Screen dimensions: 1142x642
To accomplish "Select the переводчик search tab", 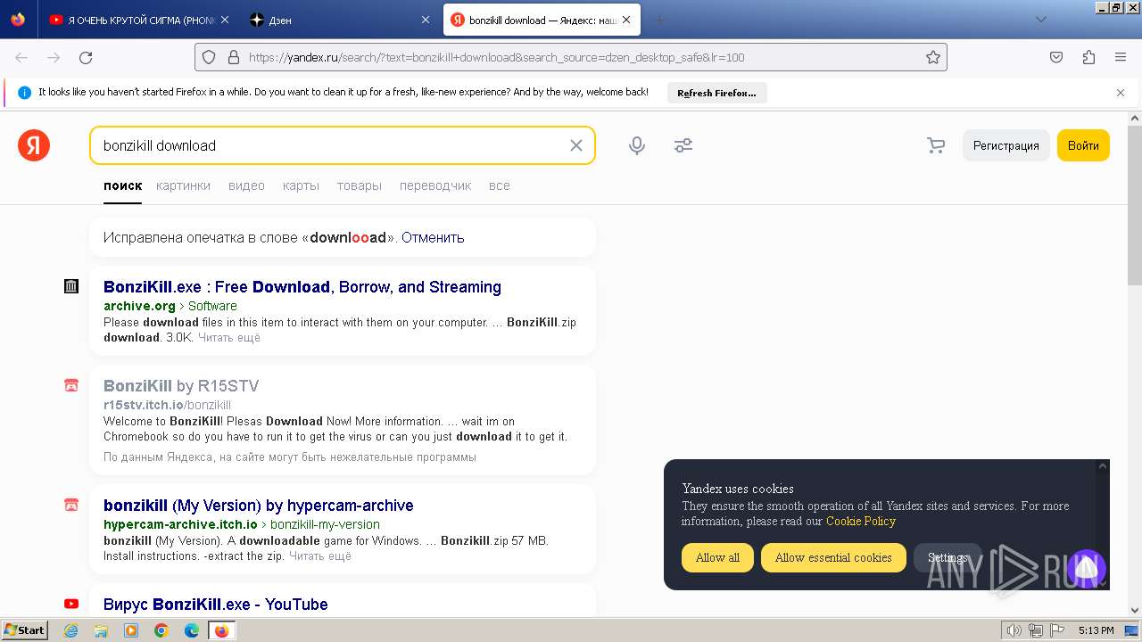I will [x=435, y=185].
